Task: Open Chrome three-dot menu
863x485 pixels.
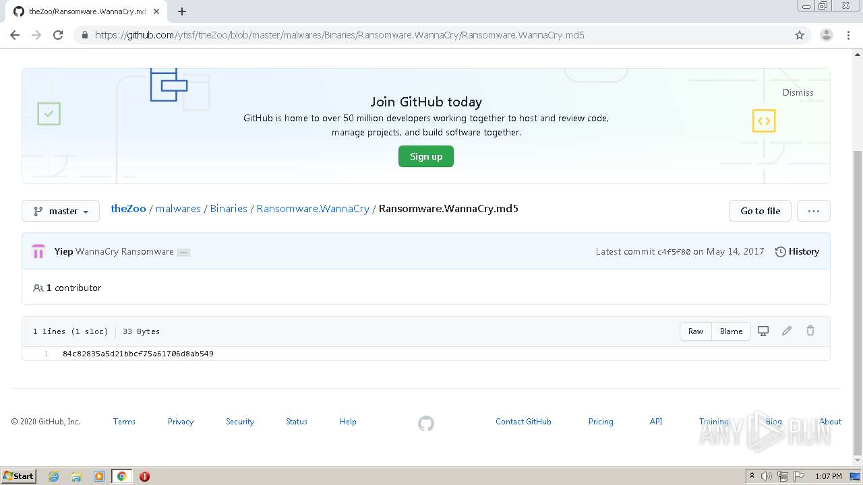Action: [848, 35]
